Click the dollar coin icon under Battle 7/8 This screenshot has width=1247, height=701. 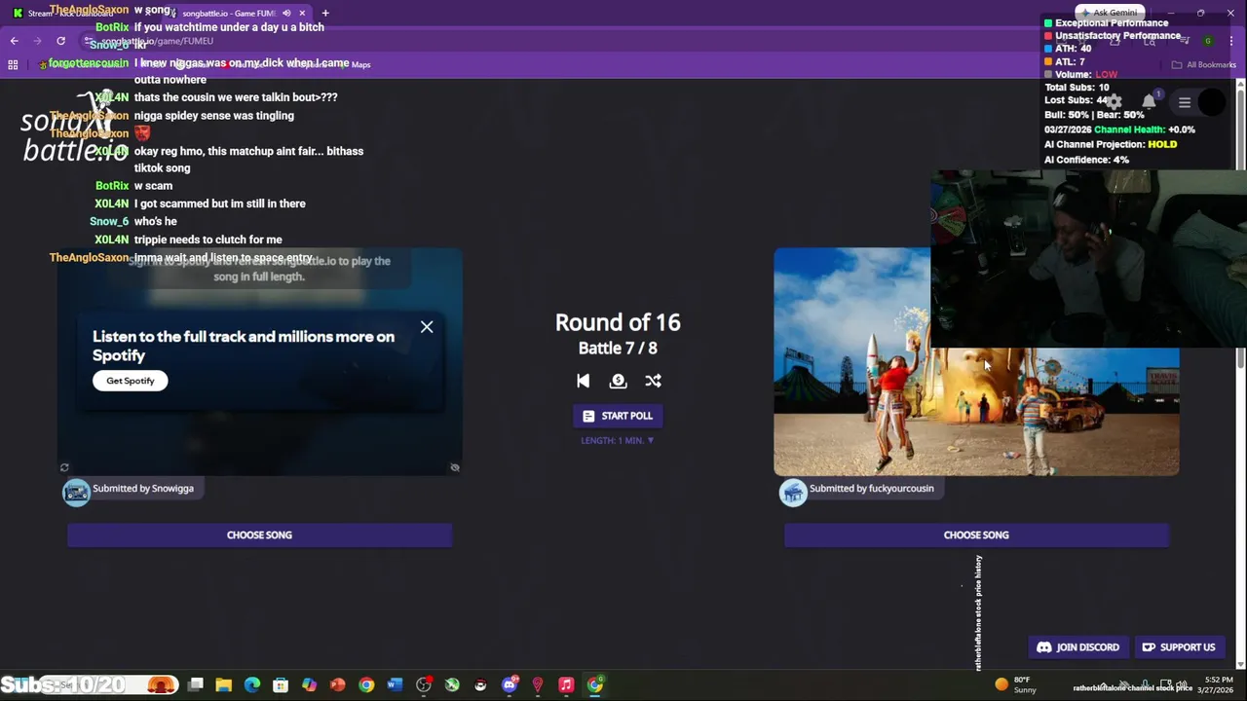(x=618, y=381)
